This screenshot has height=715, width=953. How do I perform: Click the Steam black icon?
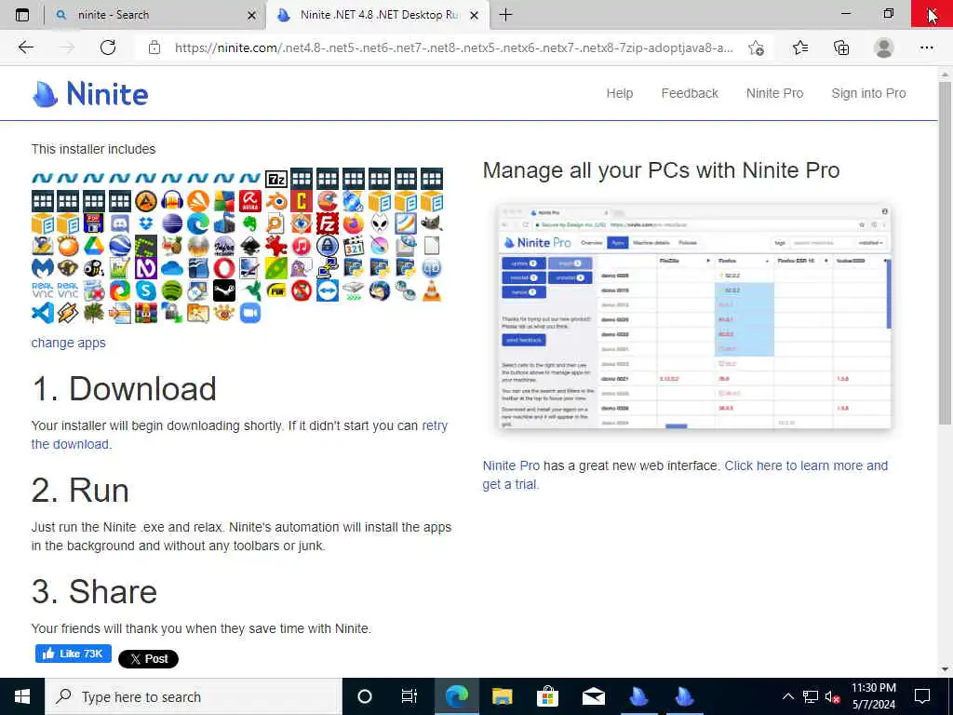click(223, 290)
